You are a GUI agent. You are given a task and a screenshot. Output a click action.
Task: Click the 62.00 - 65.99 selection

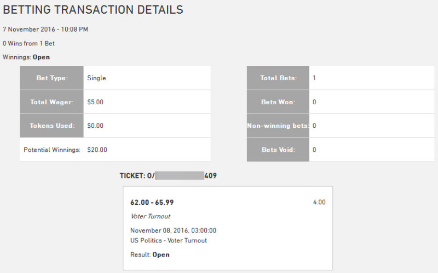tap(152, 203)
